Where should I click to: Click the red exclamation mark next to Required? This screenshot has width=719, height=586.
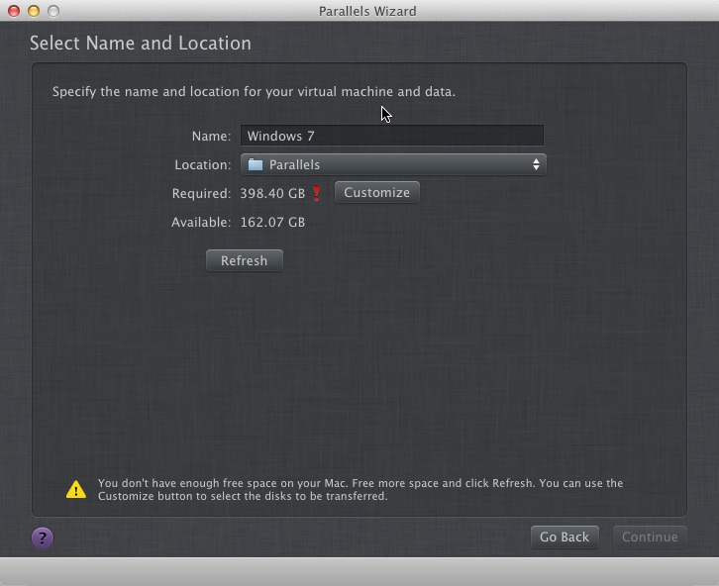pos(316,193)
